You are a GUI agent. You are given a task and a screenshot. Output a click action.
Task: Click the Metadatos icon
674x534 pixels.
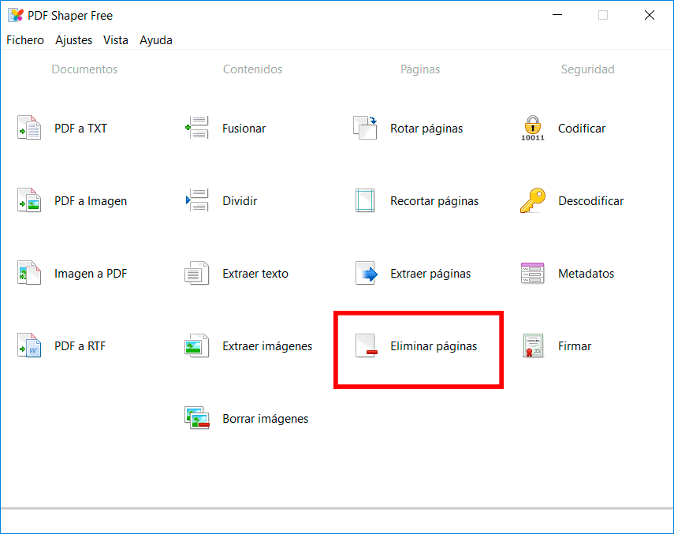coord(533,273)
